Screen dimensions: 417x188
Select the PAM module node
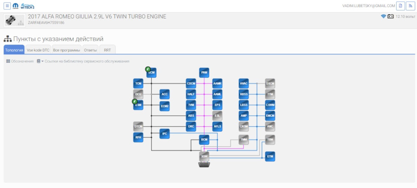point(204,73)
